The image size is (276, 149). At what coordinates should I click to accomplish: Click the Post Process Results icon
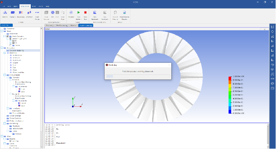coord(125,12)
